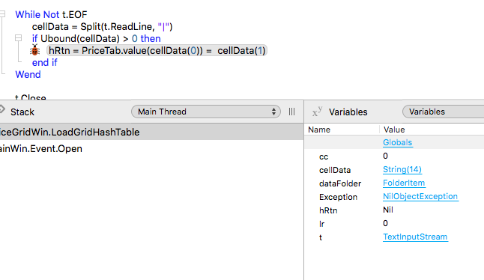Select the cc variable row
The image size is (484, 280).
click(x=394, y=156)
